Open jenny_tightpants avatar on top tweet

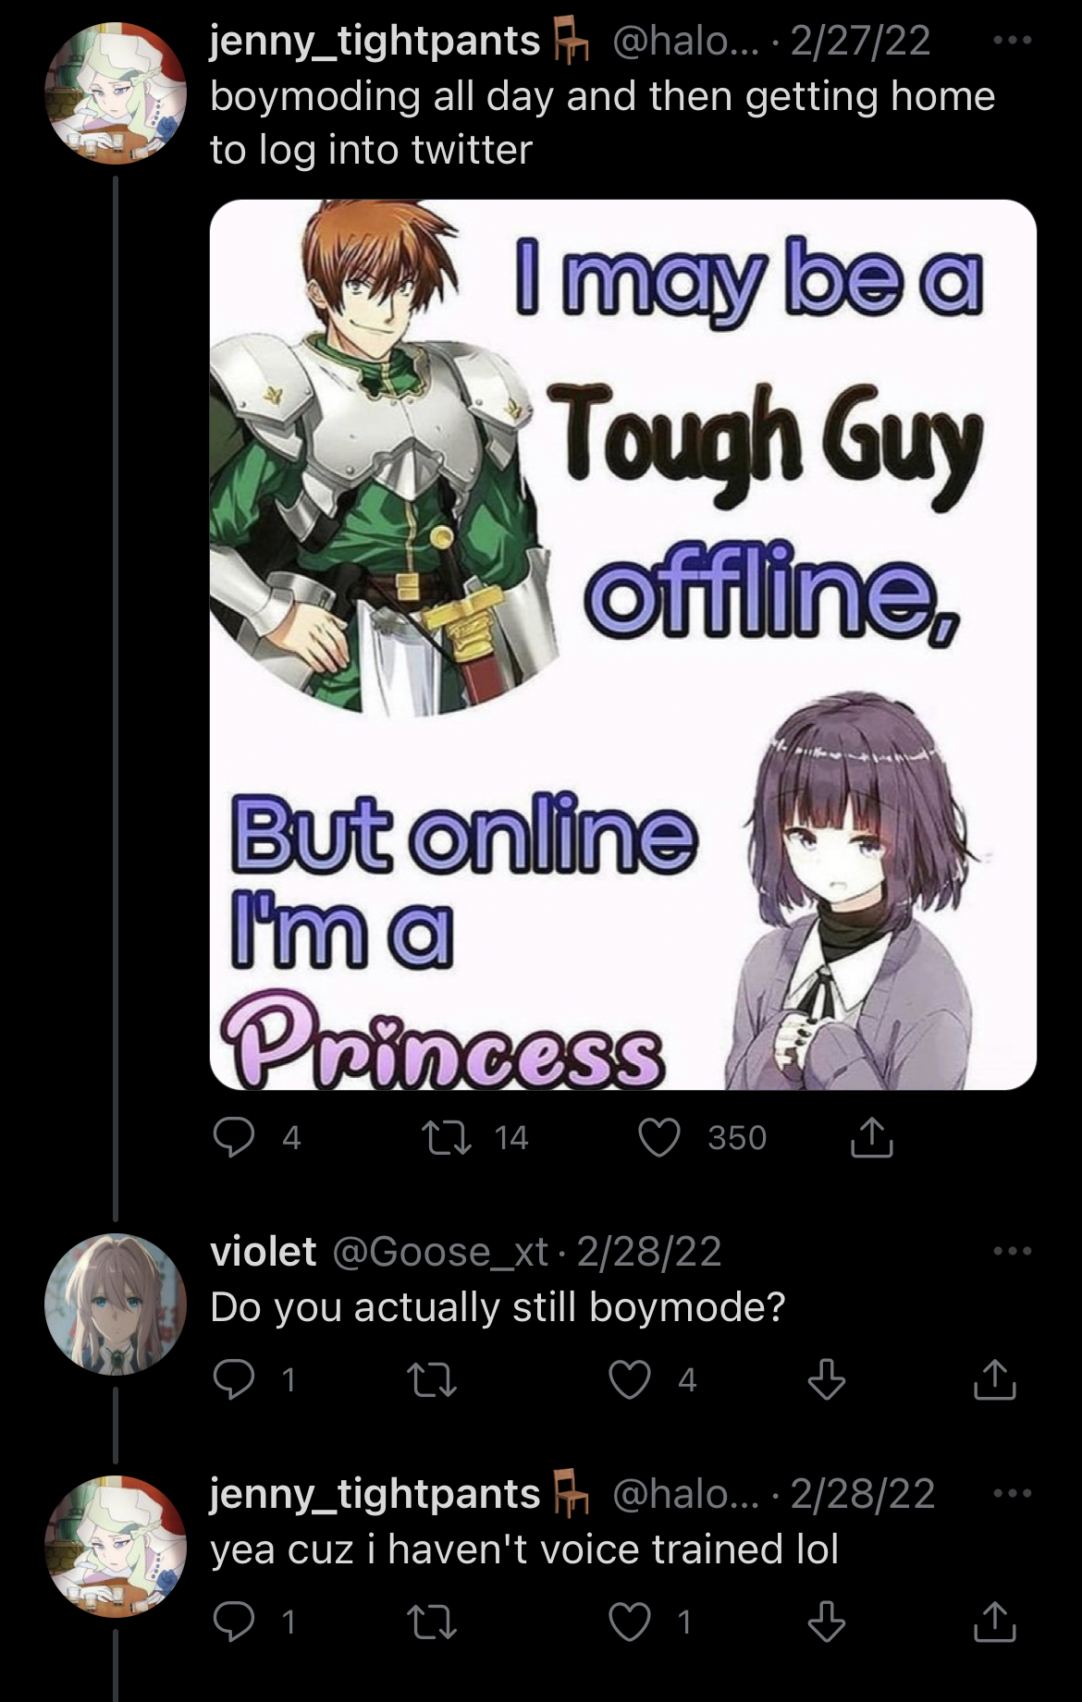coord(116,94)
